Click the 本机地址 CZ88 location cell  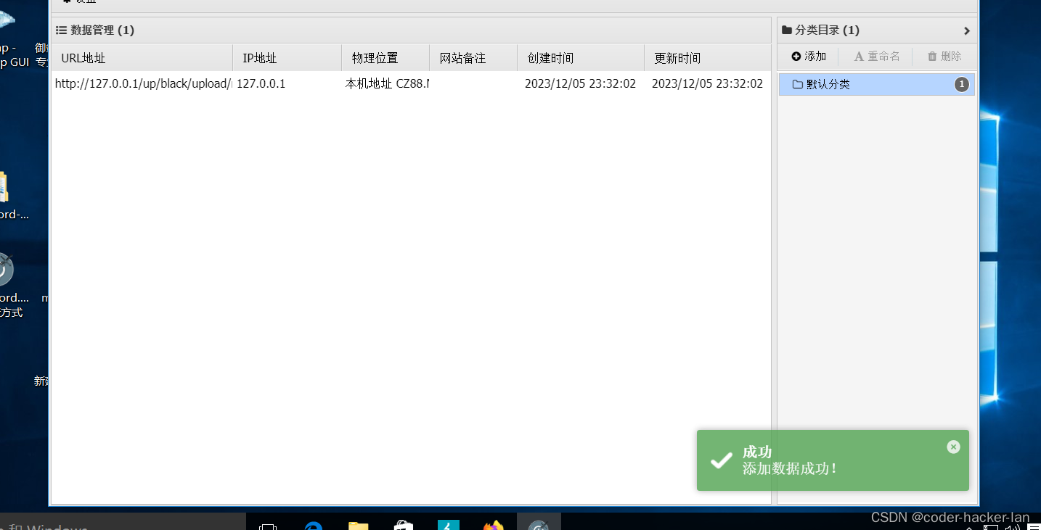point(386,84)
